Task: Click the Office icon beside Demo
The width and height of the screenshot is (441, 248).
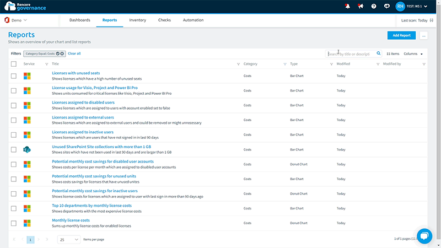Action: point(7,20)
